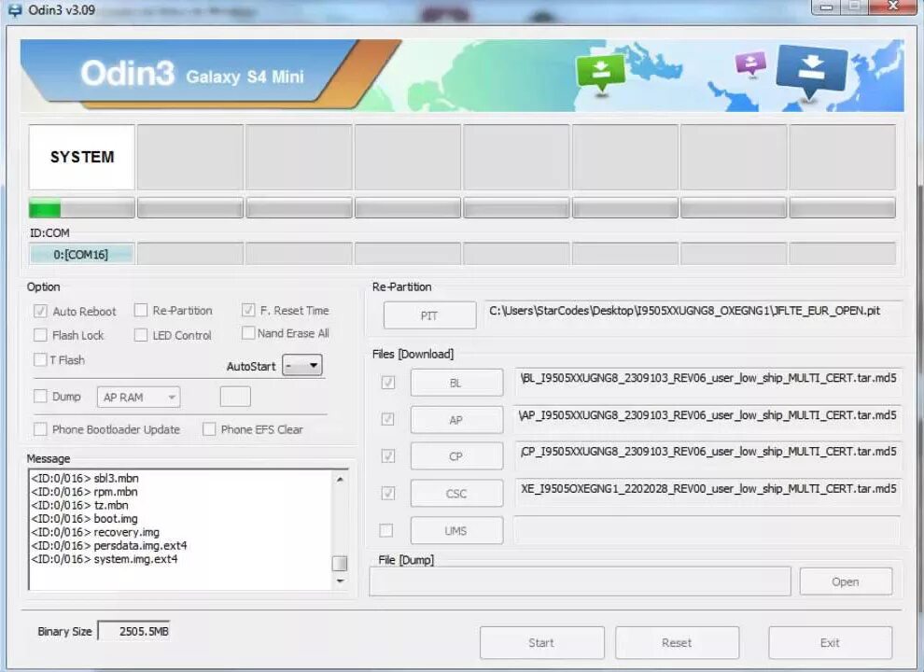Click the SYSTEM status box
Viewport: 924px width, 672px height.
82,157
